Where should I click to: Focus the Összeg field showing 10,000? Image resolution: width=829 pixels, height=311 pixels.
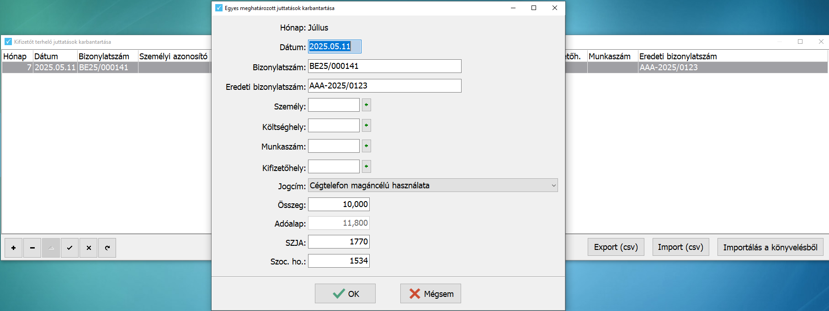click(x=339, y=204)
